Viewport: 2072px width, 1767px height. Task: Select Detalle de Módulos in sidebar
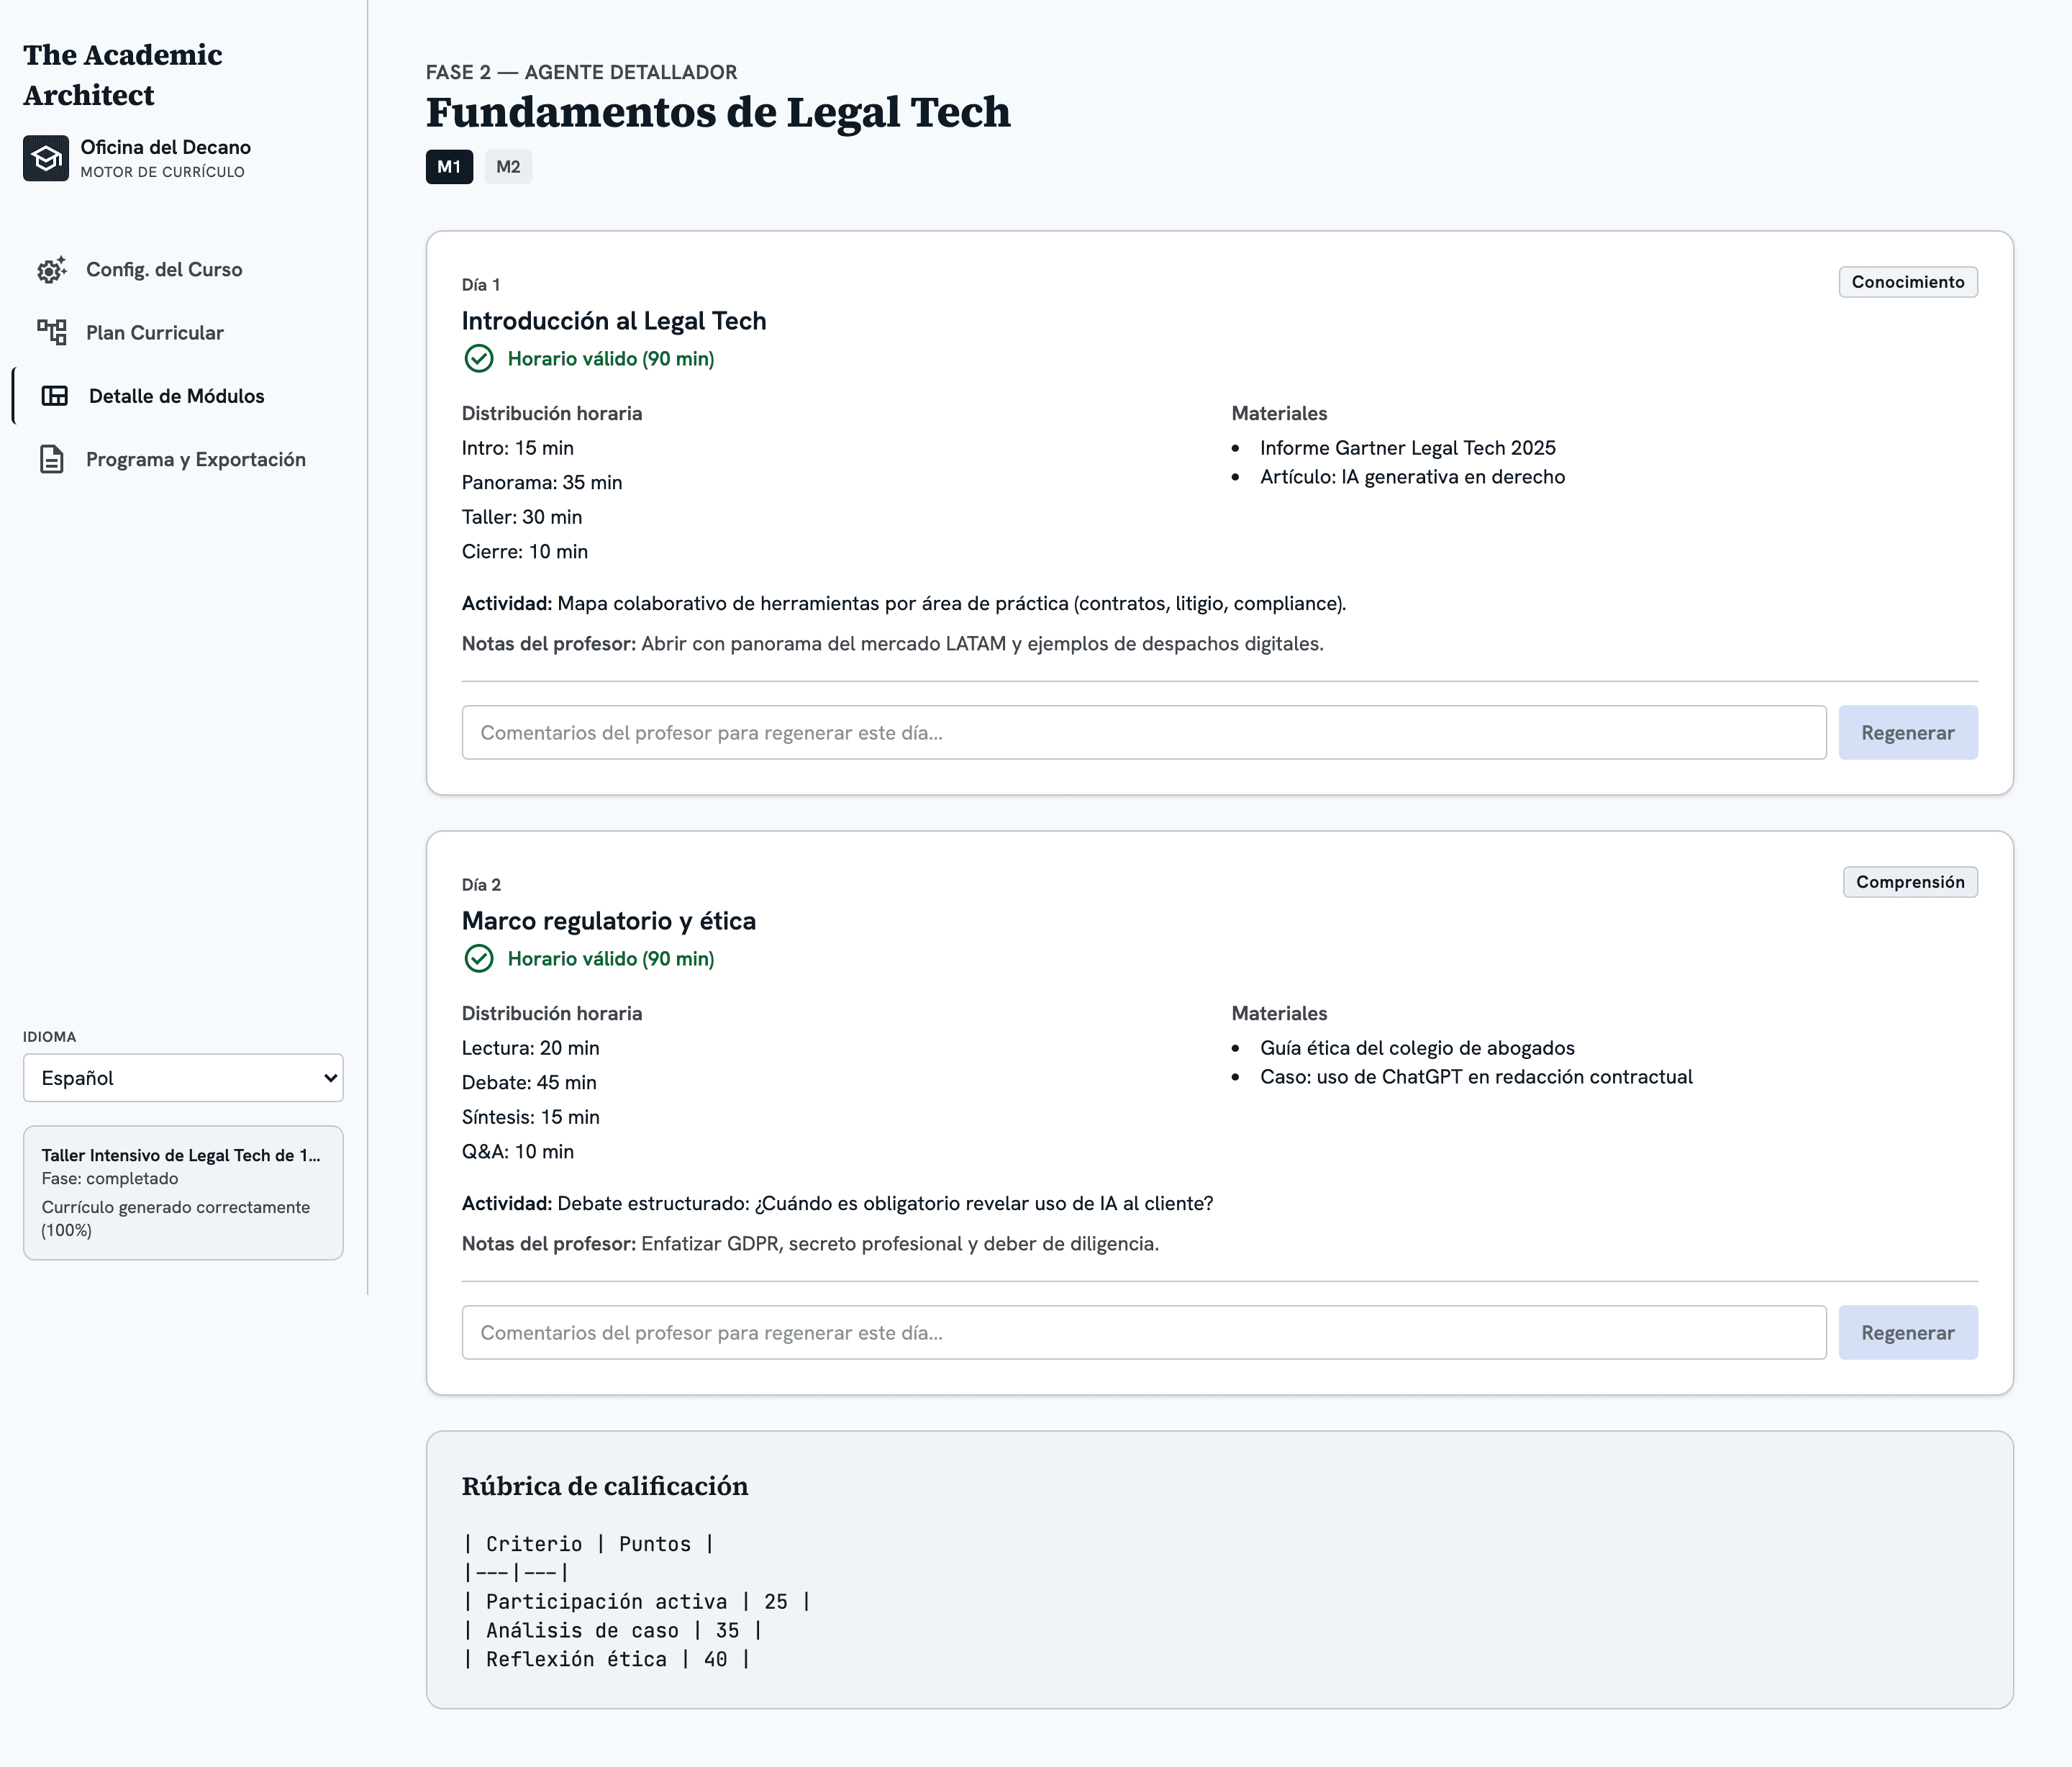[183, 396]
